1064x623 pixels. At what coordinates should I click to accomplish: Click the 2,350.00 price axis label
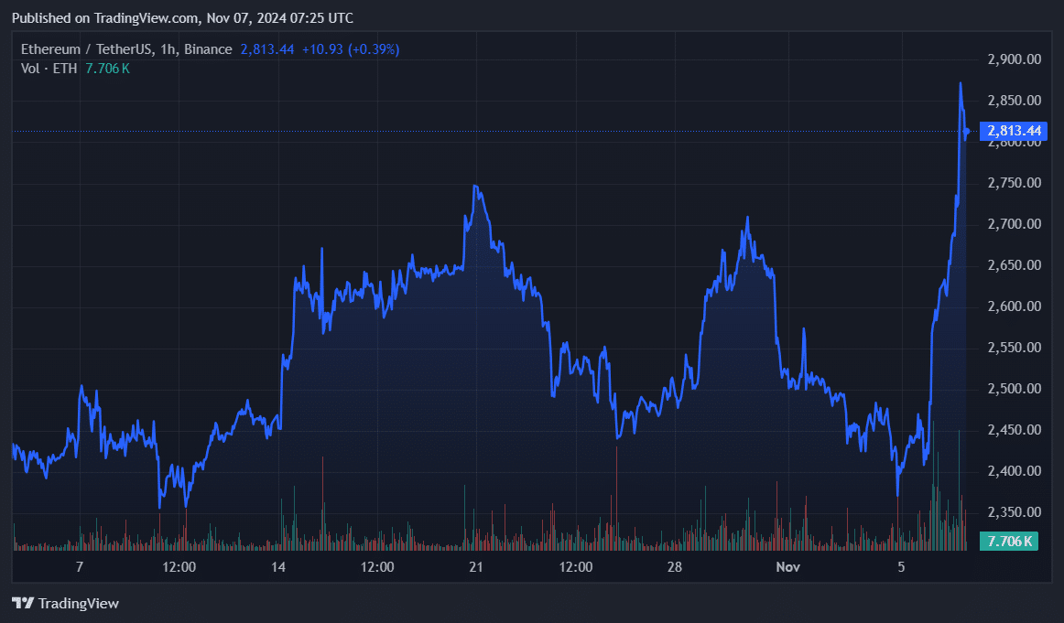[x=1012, y=511]
